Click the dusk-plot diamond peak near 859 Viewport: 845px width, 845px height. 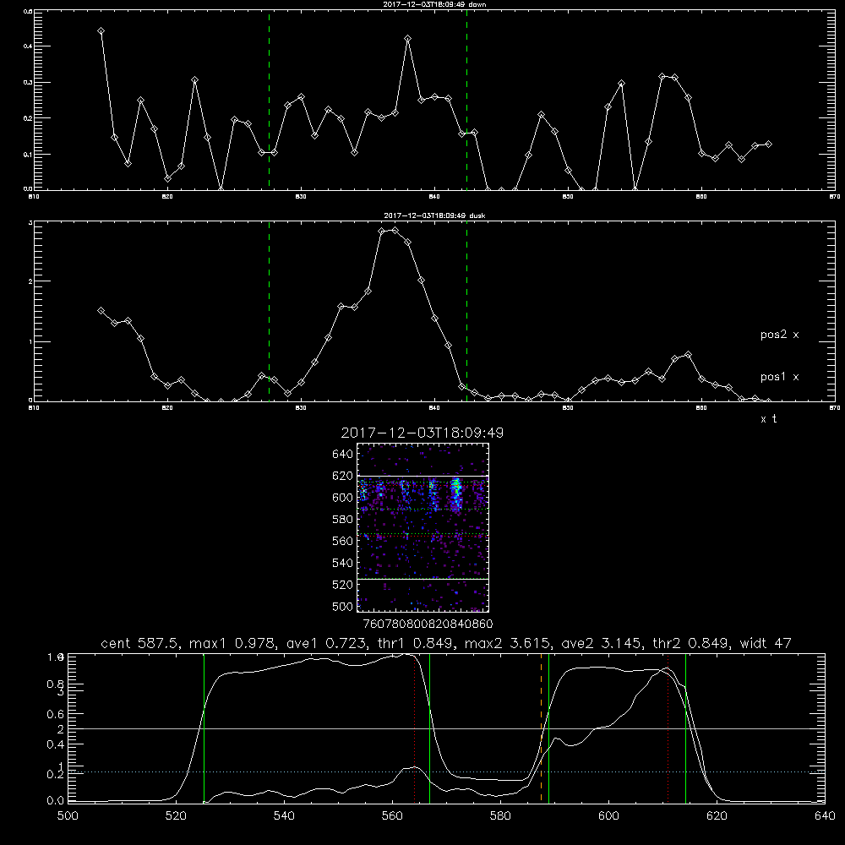pyautogui.click(x=688, y=355)
